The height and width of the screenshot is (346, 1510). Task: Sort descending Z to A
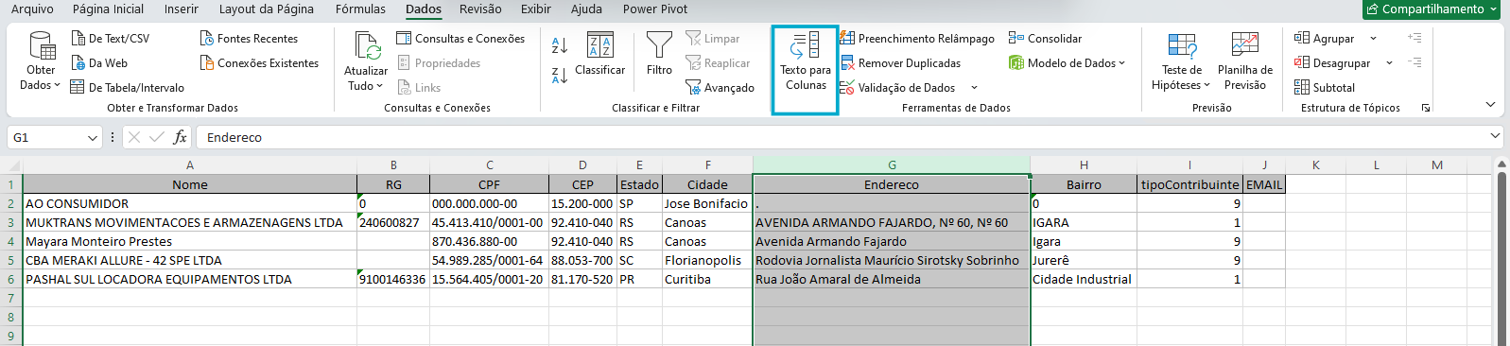pos(560,75)
